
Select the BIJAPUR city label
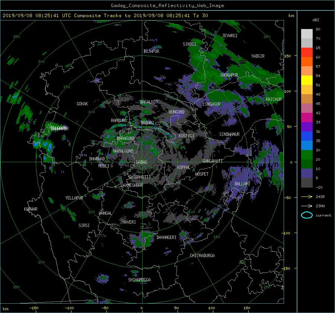151,51
